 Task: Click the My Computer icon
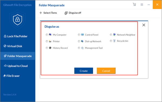[x=50, y=35]
